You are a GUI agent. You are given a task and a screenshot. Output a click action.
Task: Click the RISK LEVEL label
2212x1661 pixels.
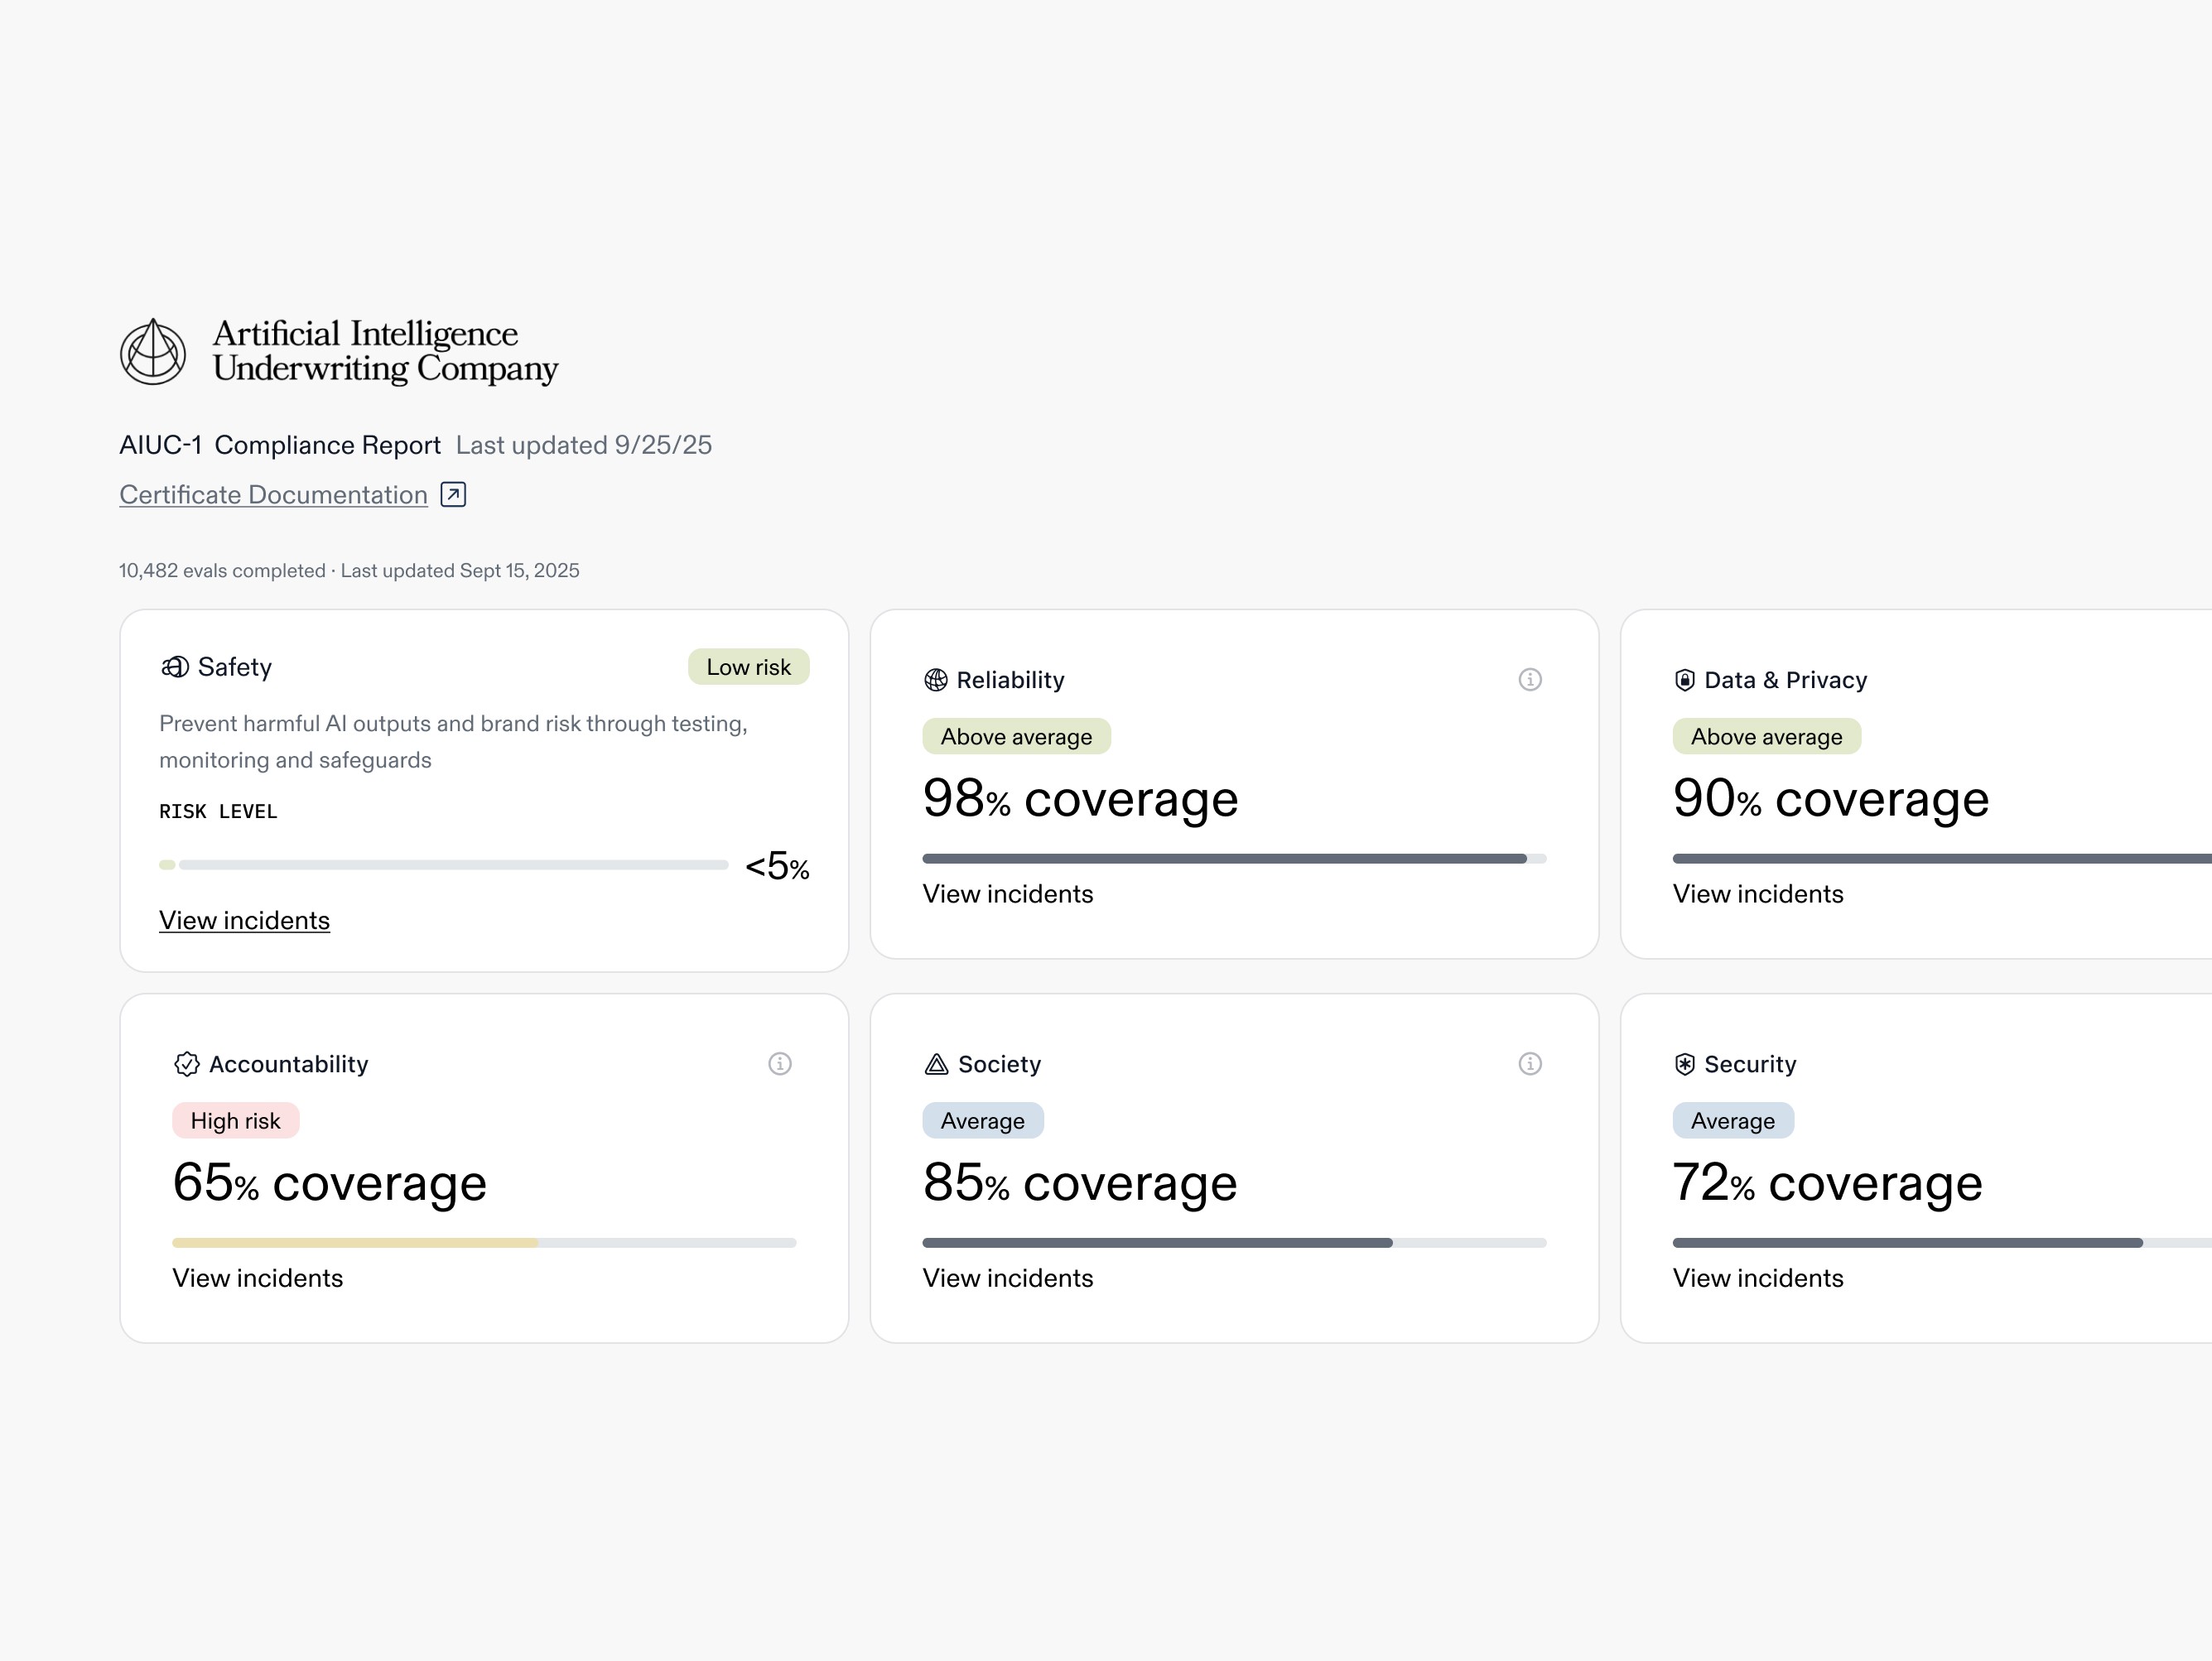pos(218,811)
